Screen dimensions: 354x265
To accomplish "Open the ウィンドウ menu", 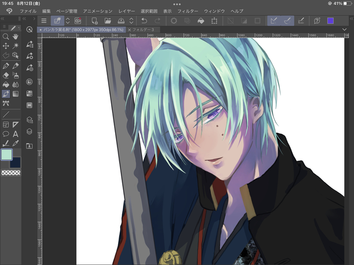I will tap(214, 11).
